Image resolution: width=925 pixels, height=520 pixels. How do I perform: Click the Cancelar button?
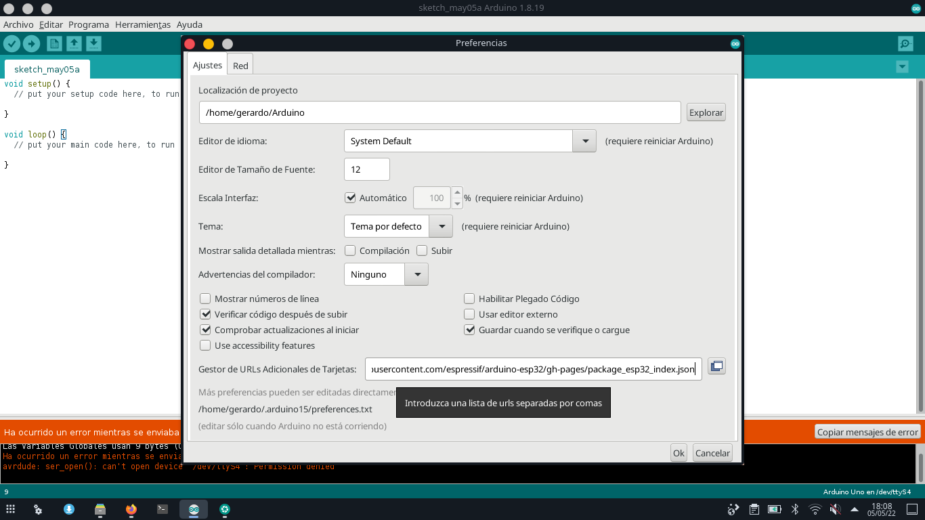(712, 453)
